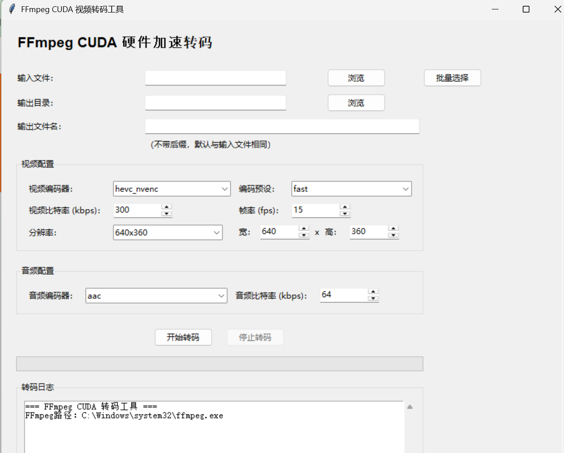Click the empty 输入文件 text field
Image resolution: width=564 pixels, height=453 pixels.
(215, 78)
